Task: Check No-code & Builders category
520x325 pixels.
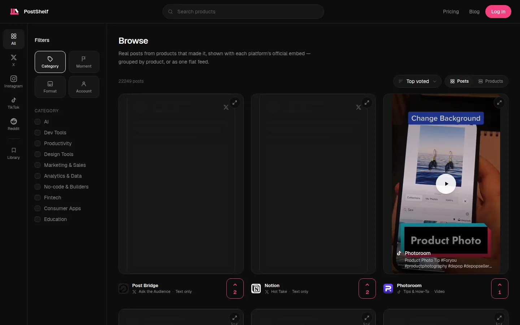Action: (38, 187)
